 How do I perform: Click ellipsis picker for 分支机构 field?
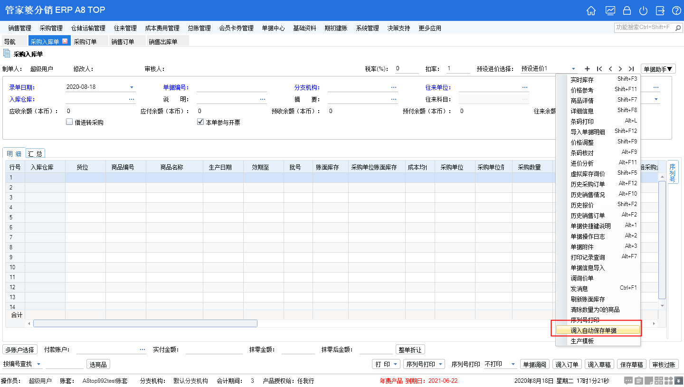[394, 87]
